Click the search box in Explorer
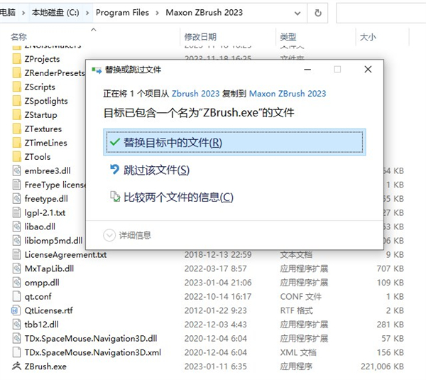 [x=381, y=13]
